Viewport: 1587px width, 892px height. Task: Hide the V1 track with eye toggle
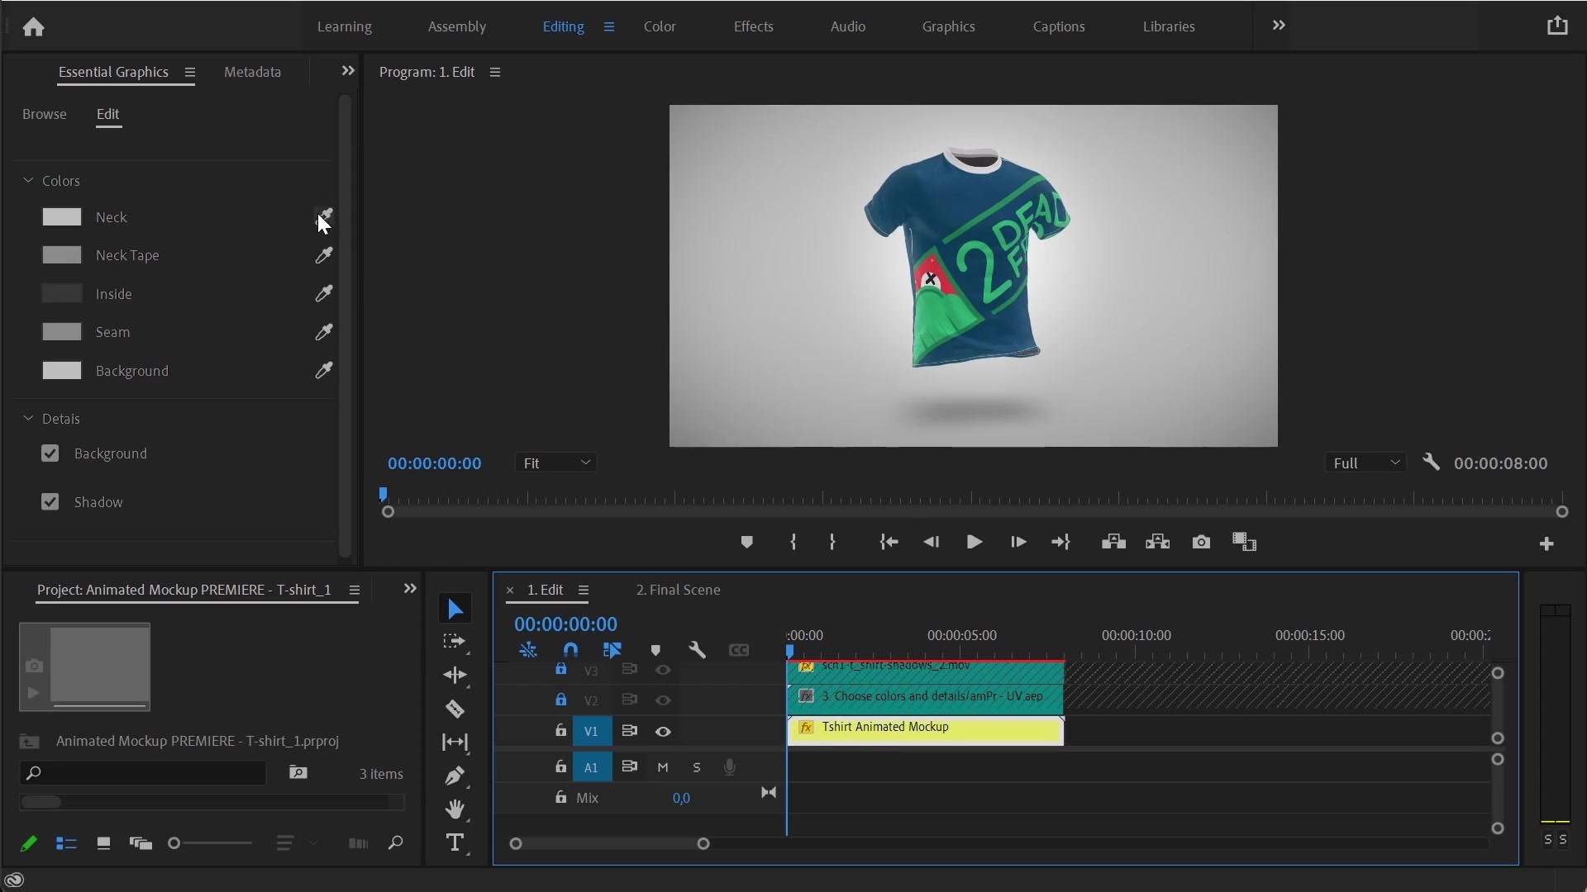[x=663, y=731]
